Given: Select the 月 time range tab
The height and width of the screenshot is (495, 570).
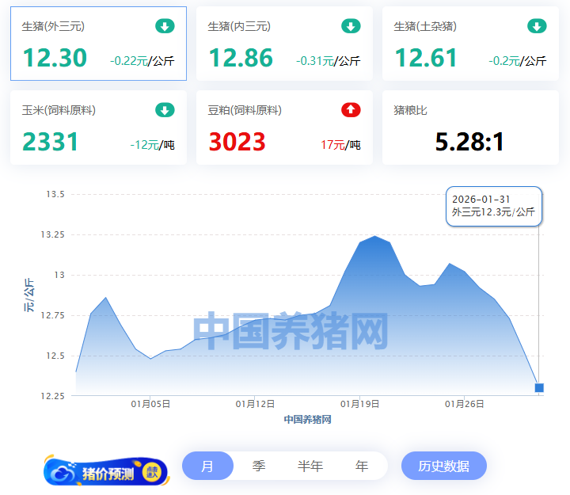Looking at the screenshot, I should 207,466.
